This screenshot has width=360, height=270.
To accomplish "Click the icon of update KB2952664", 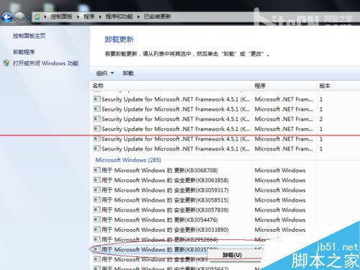I will click(96, 240).
